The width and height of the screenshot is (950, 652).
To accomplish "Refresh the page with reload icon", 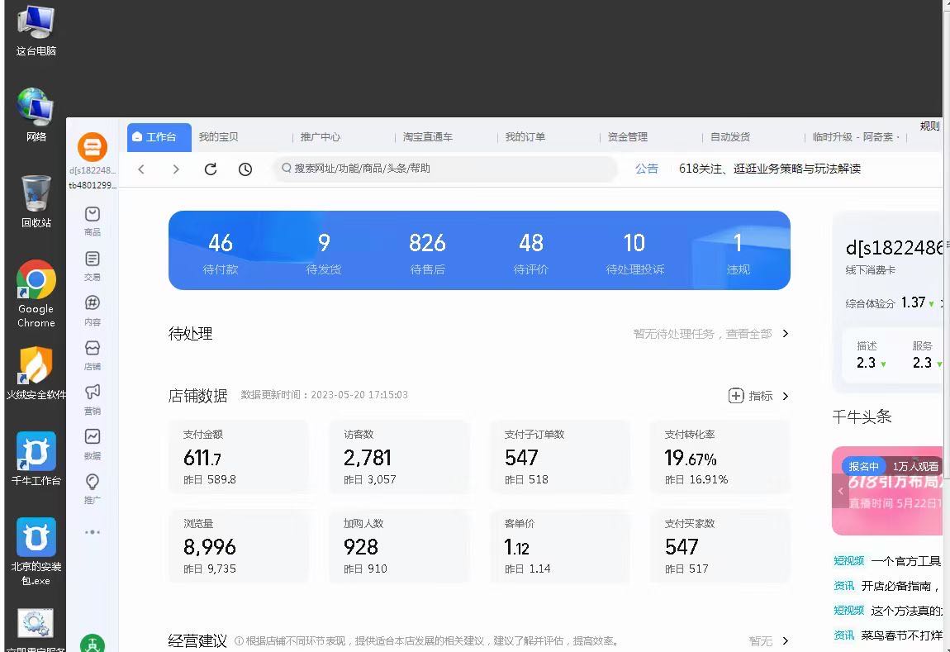I will (x=210, y=169).
